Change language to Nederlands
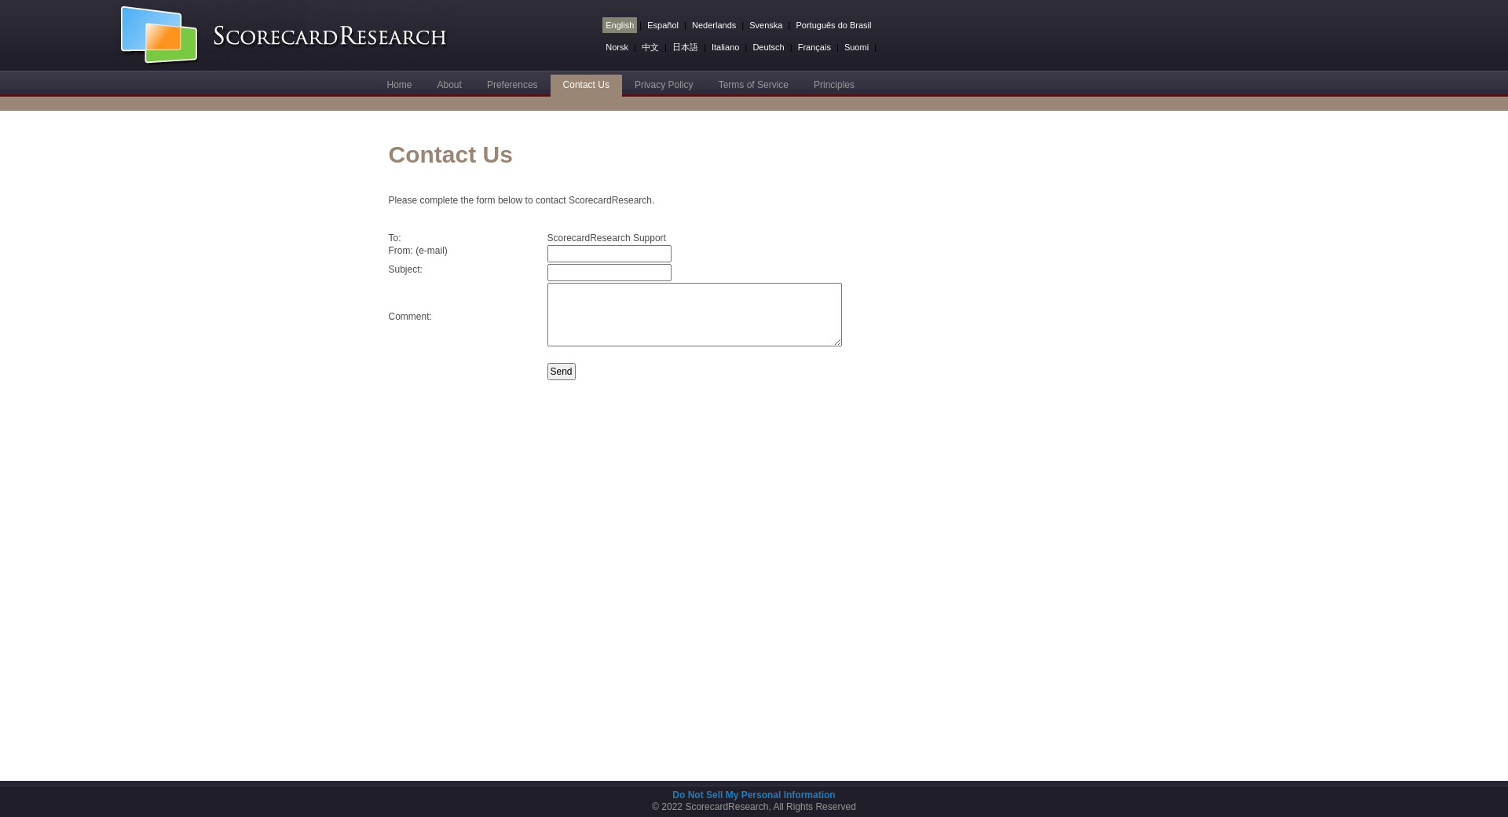Viewport: 1508px width, 817px height. pos(713,25)
